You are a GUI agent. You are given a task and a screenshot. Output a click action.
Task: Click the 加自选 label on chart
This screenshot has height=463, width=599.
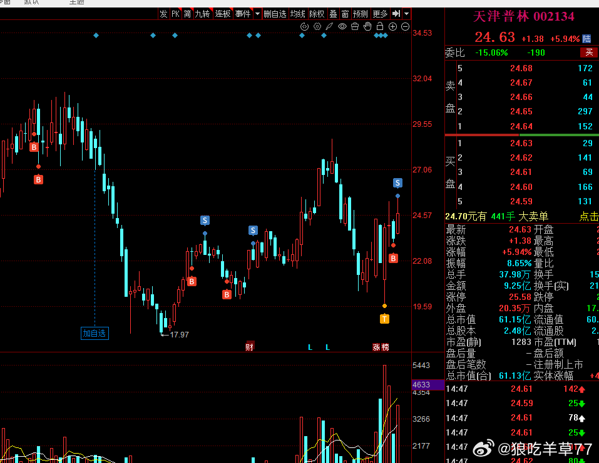click(x=95, y=333)
